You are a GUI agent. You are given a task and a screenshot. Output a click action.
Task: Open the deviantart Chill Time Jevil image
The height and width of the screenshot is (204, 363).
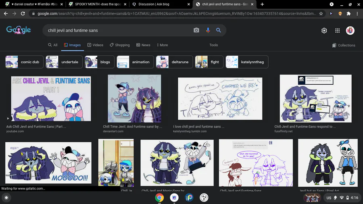pyautogui.click(x=134, y=98)
